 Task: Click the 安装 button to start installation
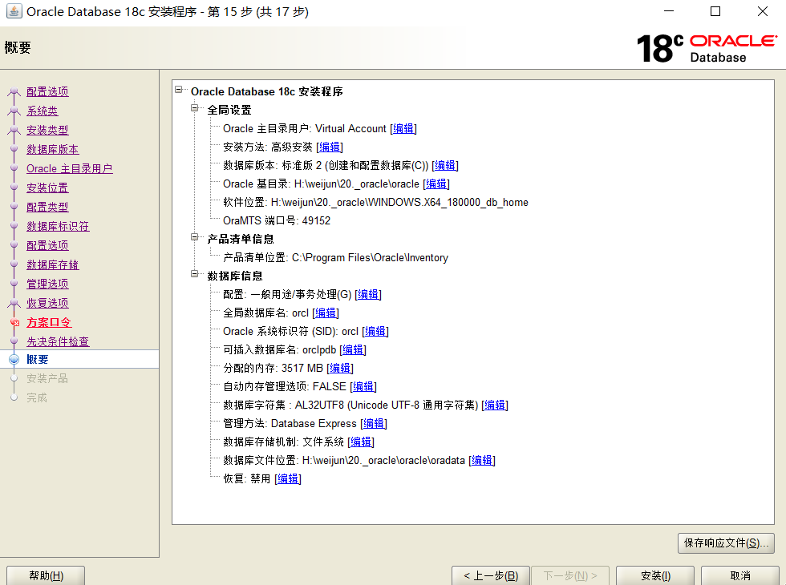[x=654, y=576]
